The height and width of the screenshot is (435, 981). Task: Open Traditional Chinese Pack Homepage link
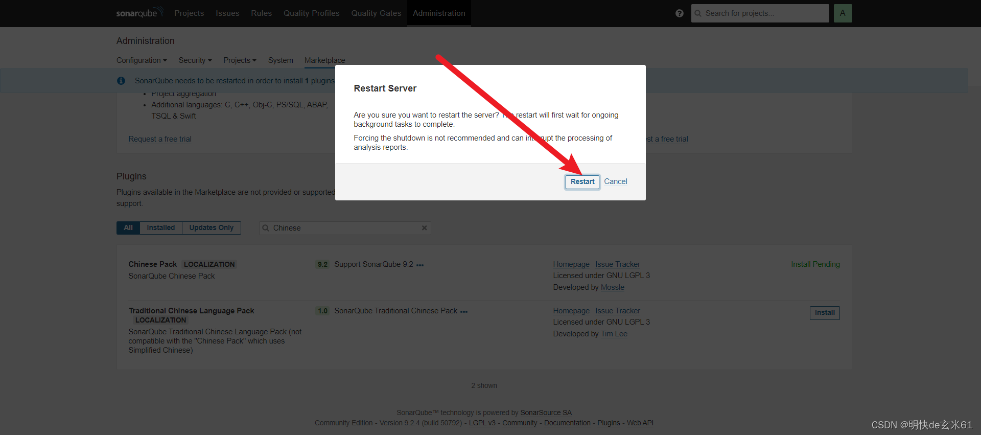click(x=571, y=311)
